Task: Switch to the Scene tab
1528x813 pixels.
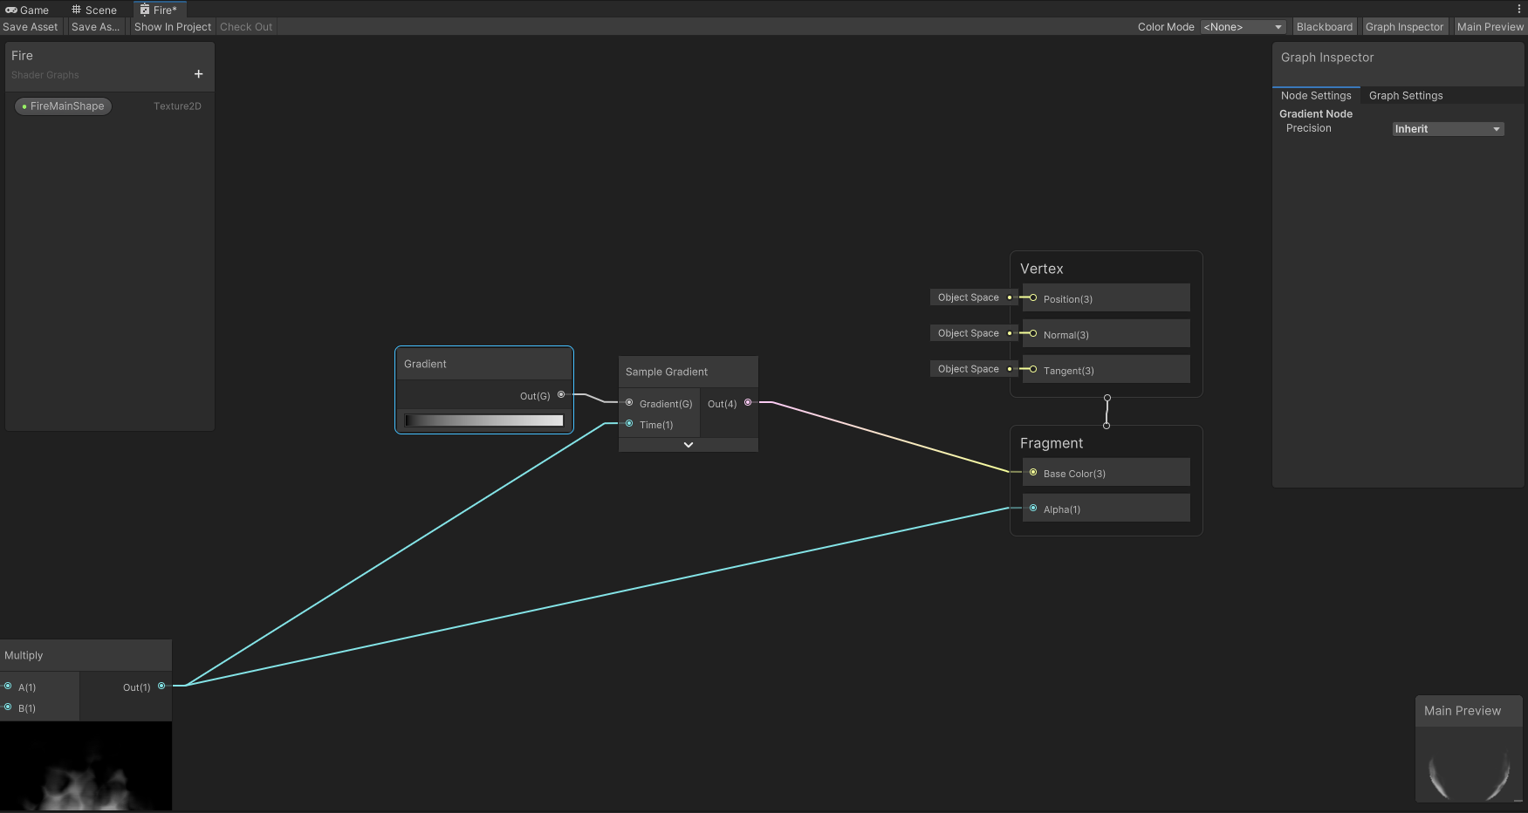Action: click(94, 10)
